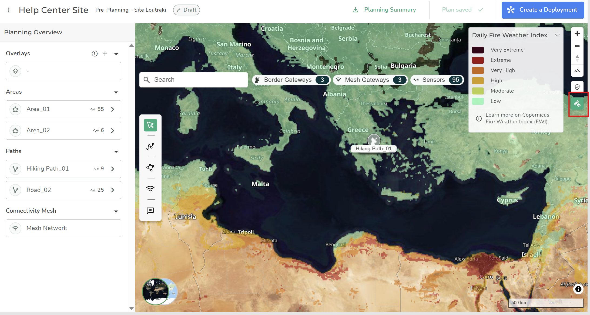Click Create a Deployment button
Viewport: 590px width, 315px height.
(x=543, y=10)
